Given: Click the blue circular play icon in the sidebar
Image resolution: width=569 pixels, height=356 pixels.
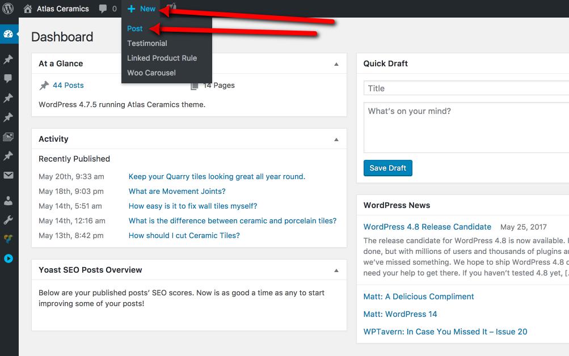Looking at the screenshot, I should coord(9,258).
